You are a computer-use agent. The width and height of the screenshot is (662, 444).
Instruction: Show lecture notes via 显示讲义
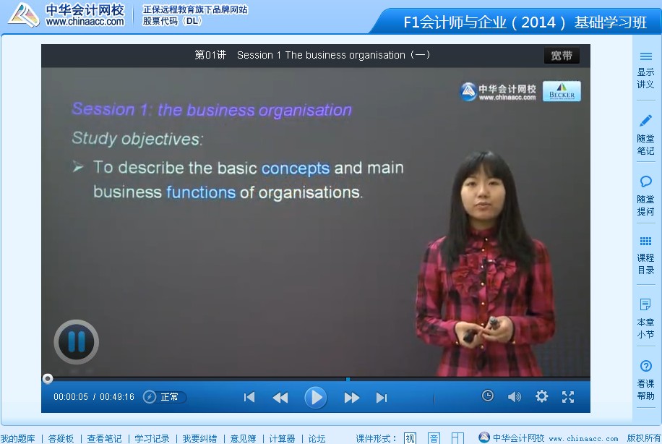click(x=645, y=69)
